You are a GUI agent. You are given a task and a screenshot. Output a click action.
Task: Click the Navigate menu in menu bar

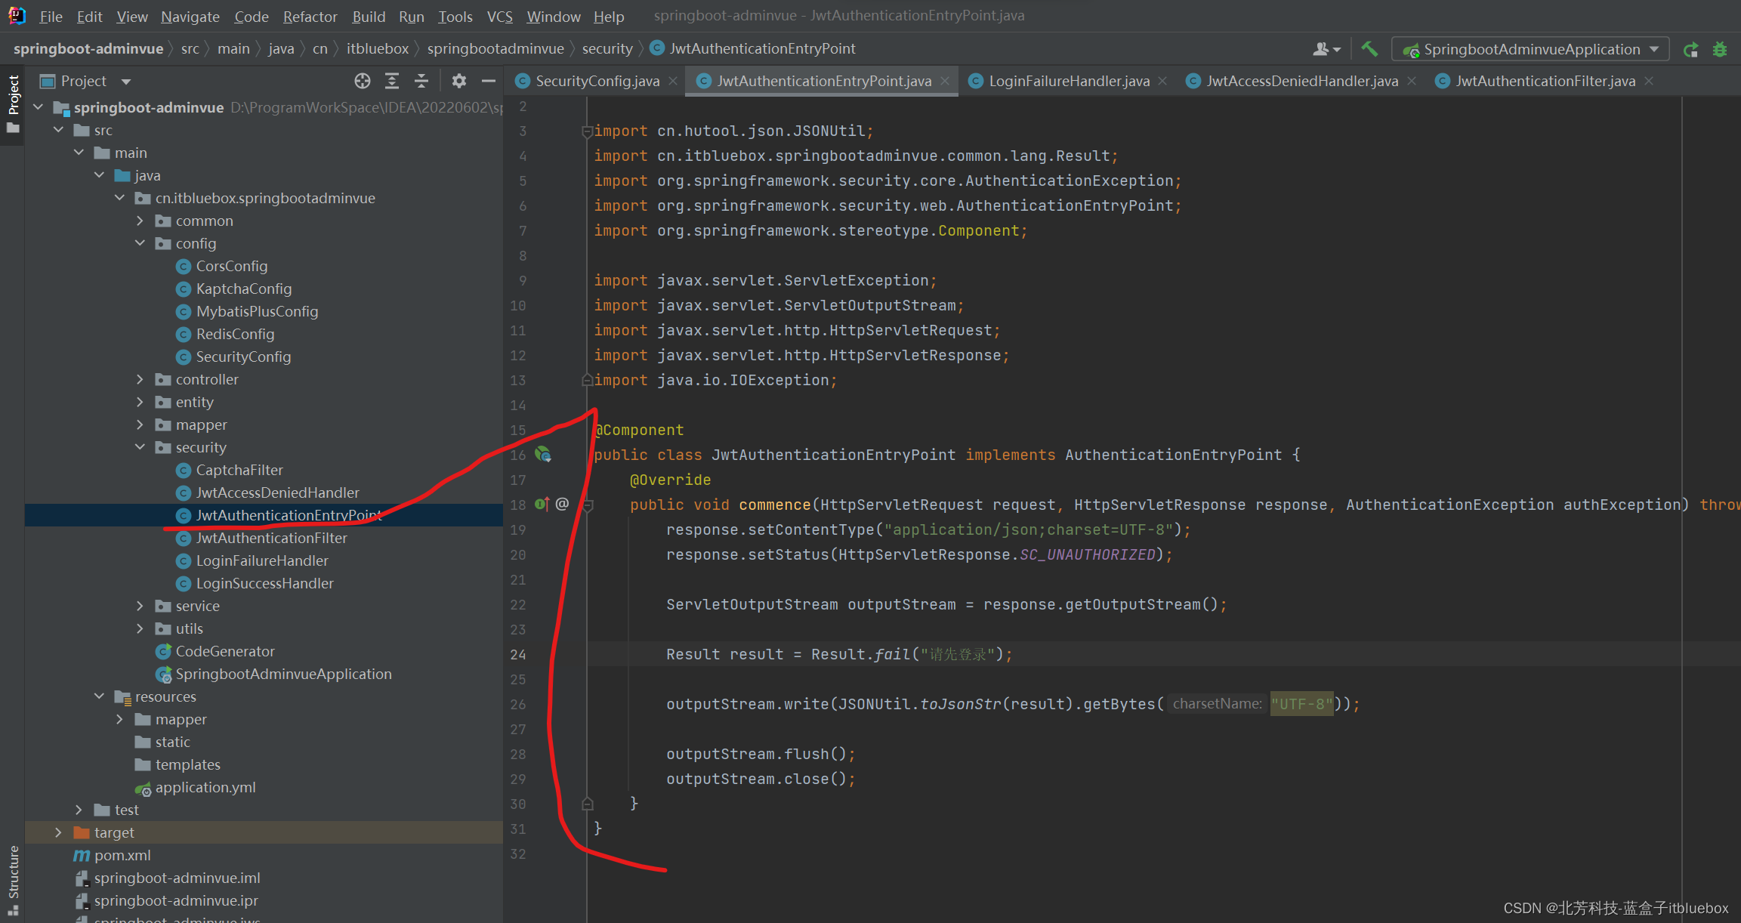point(189,16)
